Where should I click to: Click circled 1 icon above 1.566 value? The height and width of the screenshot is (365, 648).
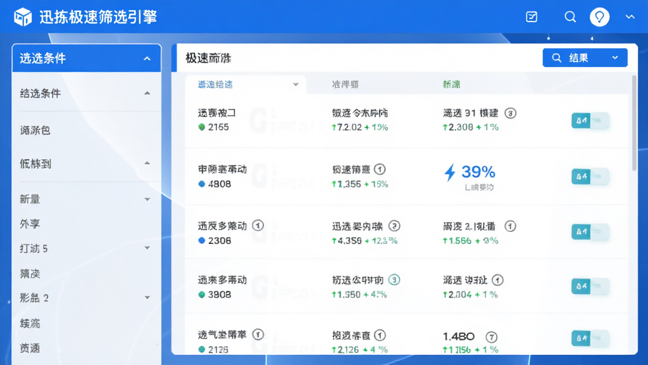point(511,226)
